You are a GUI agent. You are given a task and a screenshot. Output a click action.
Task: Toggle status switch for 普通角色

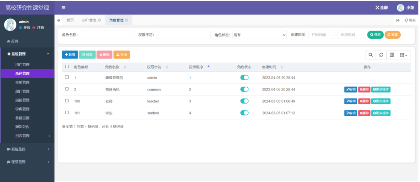244,89
